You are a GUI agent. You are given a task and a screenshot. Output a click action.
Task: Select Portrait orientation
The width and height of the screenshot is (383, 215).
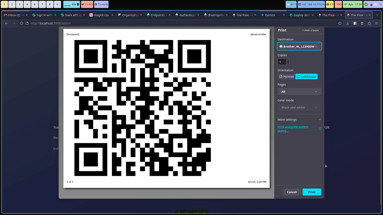(286, 77)
